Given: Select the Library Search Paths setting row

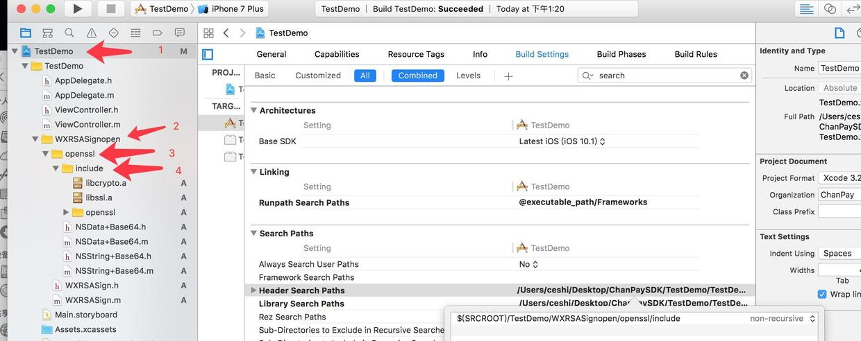Looking at the screenshot, I should (x=501, y=304).
